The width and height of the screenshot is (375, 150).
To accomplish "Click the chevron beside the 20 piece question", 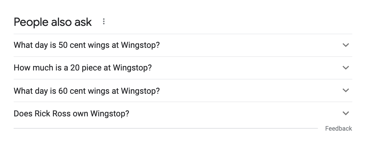I will coord(346,68).
